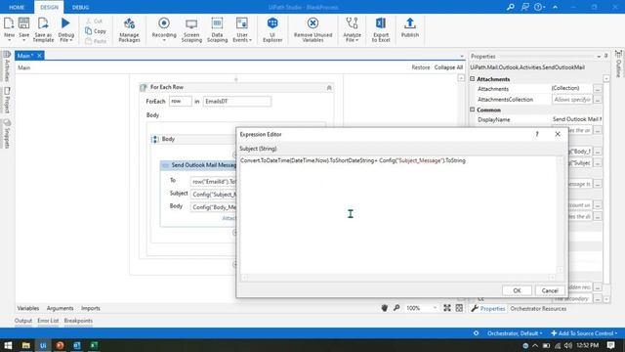Publish the project

coord(410,28)
